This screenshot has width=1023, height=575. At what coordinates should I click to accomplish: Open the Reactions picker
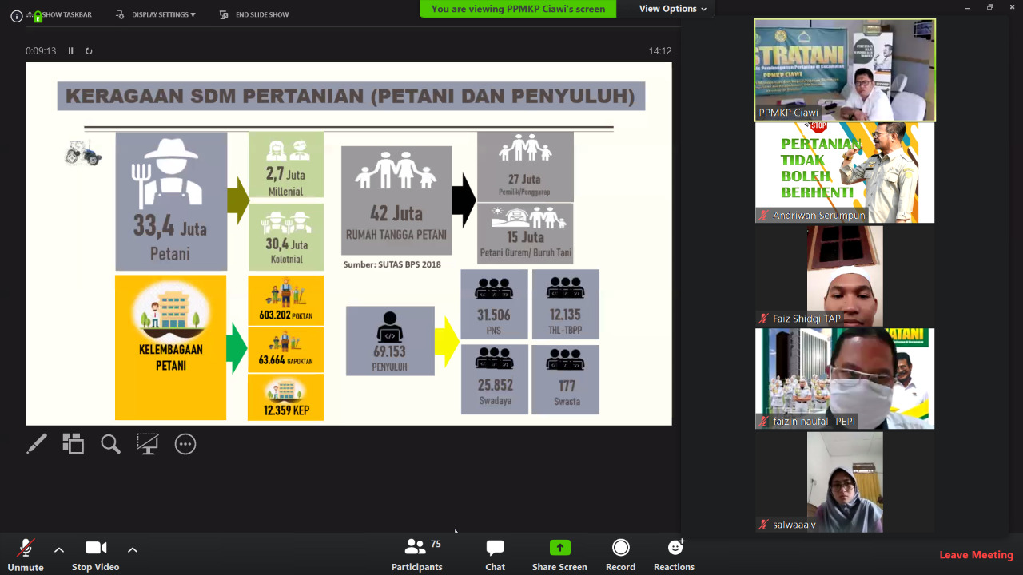[x=674, y=554]
